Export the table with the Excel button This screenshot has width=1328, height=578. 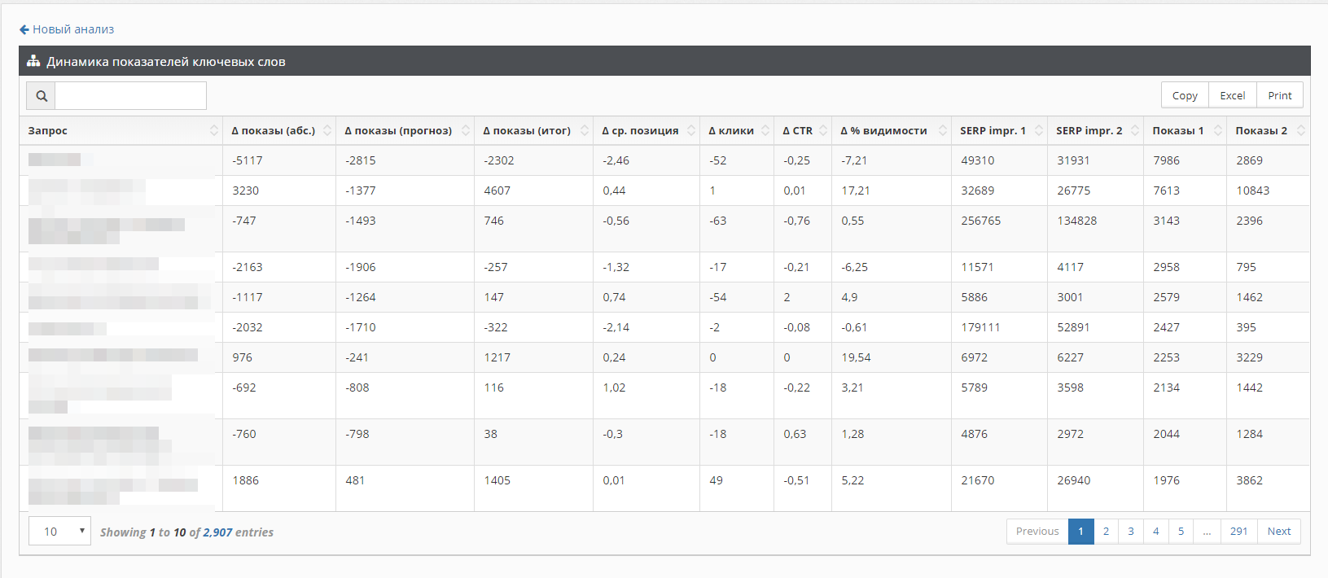pos(1232,95)
